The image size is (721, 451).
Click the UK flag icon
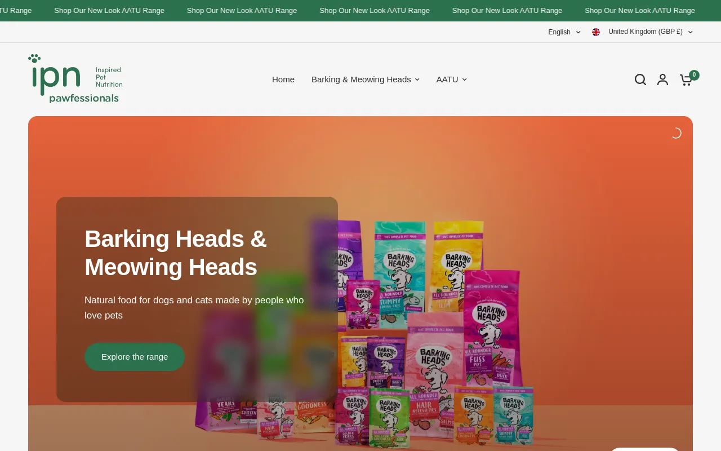pyautogui.click(x=596, y=32)
